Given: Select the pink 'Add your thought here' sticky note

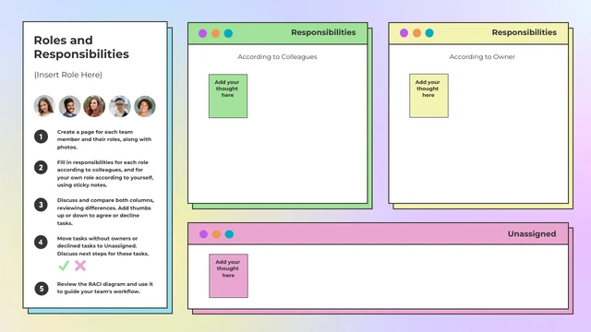Looking at the screenshot, I should pyautogui.click(x=228, y=276).
